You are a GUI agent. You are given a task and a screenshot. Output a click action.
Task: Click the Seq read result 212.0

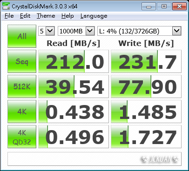click(x=74, y=61)
